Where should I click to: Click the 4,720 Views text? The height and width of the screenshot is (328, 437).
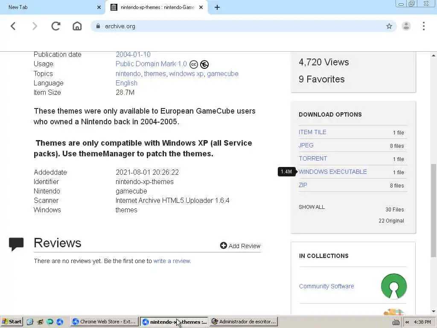point(323,62)
